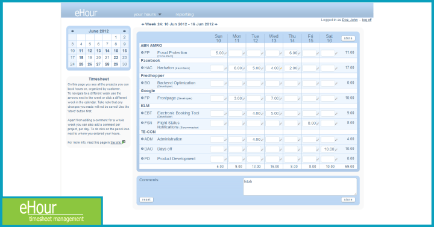Edit Flight Status Notifications Friday hours field

[309, 123]
